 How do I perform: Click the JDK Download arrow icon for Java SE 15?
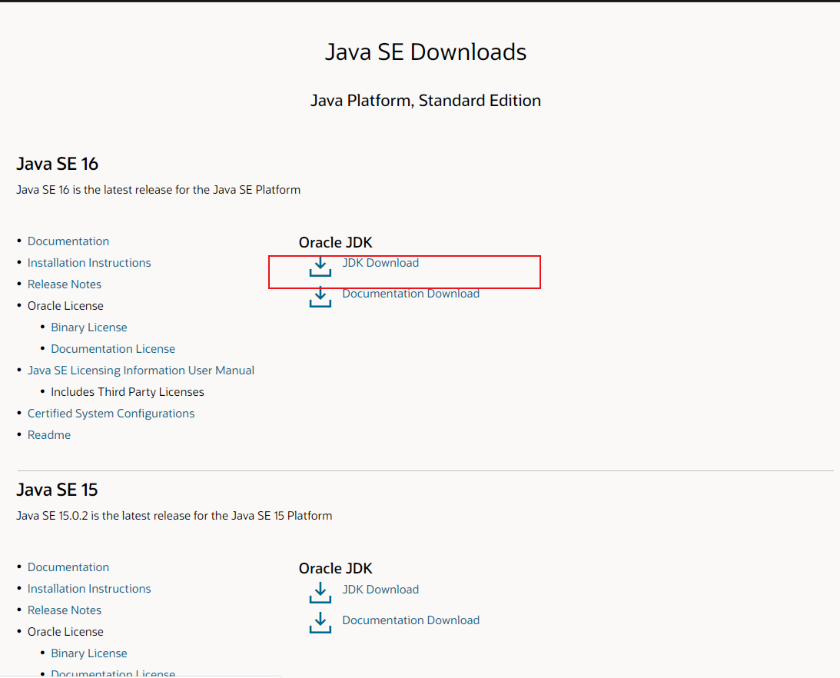[x=320, y=593]
